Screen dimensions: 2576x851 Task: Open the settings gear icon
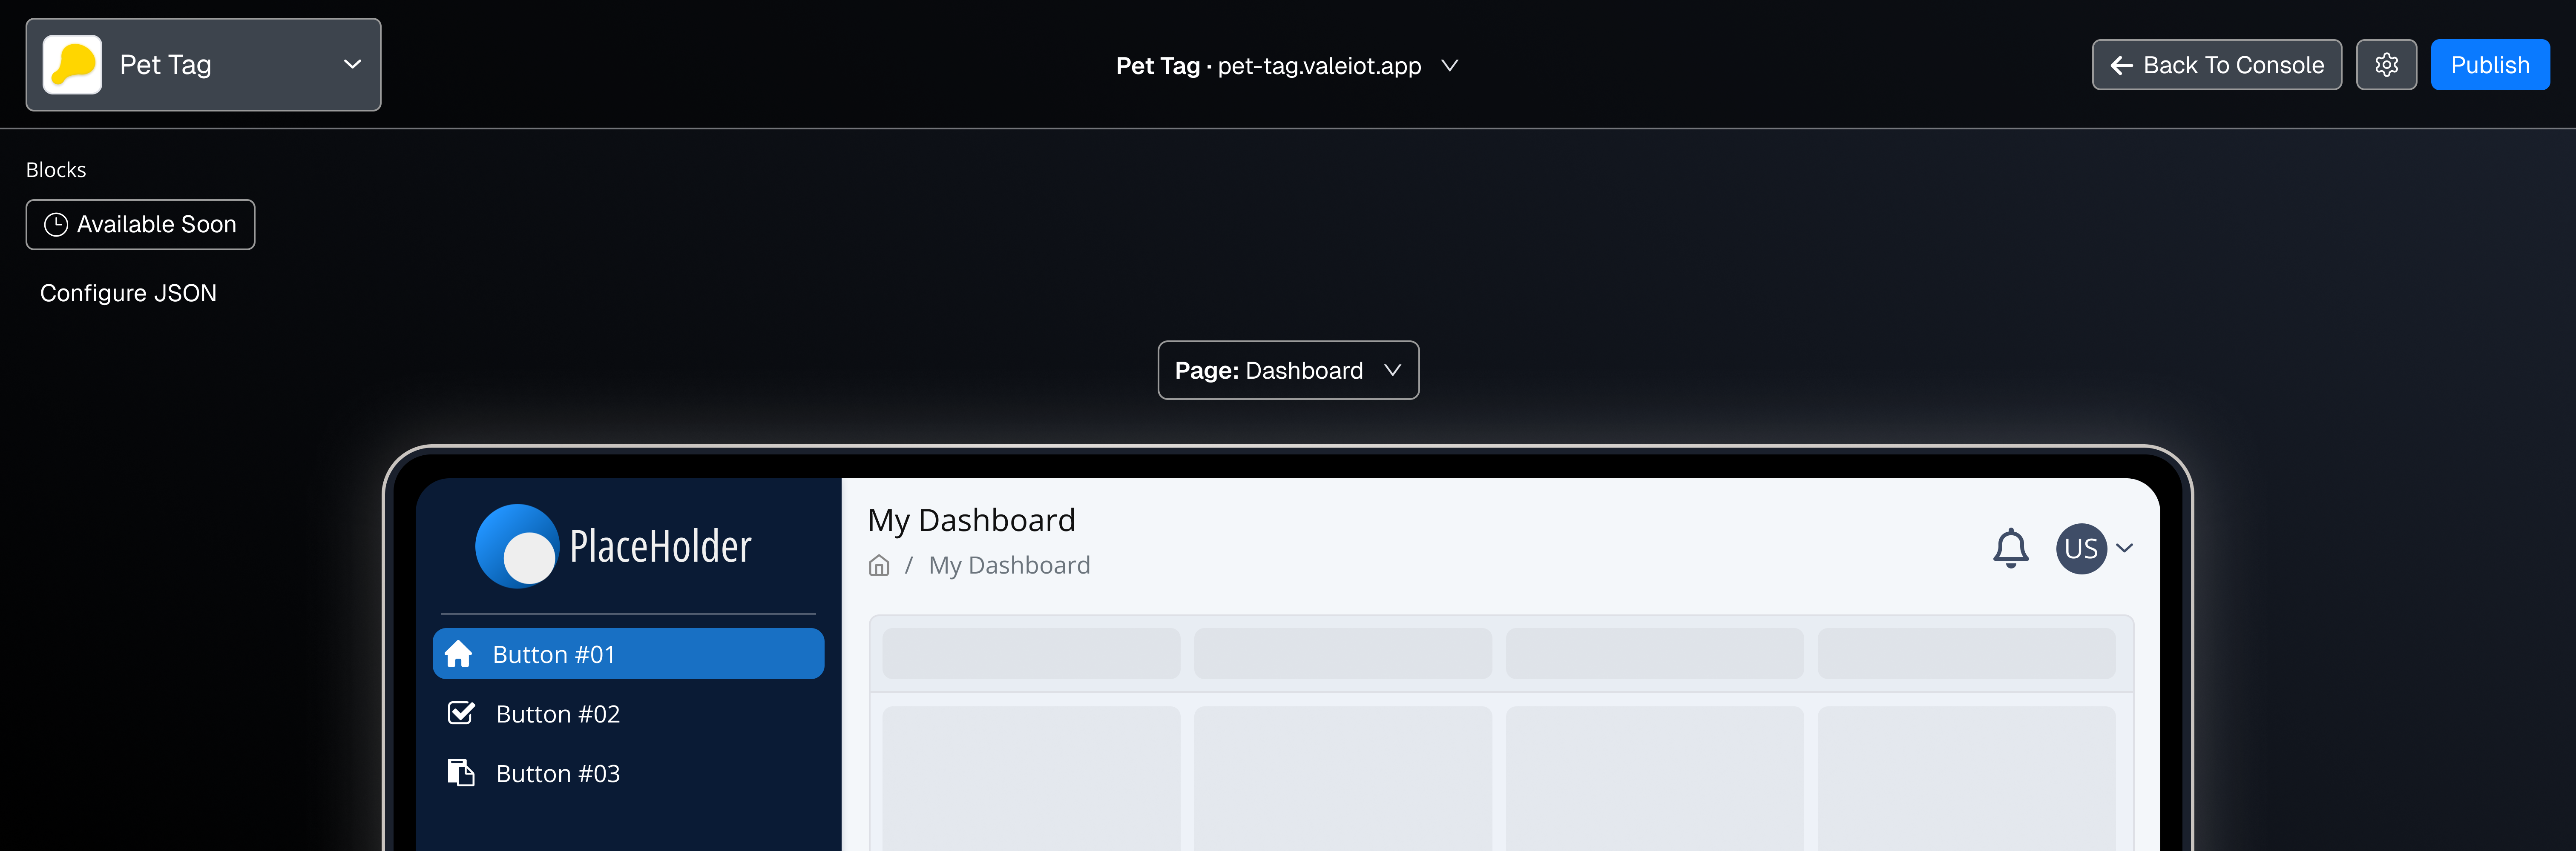(2386, 65)
